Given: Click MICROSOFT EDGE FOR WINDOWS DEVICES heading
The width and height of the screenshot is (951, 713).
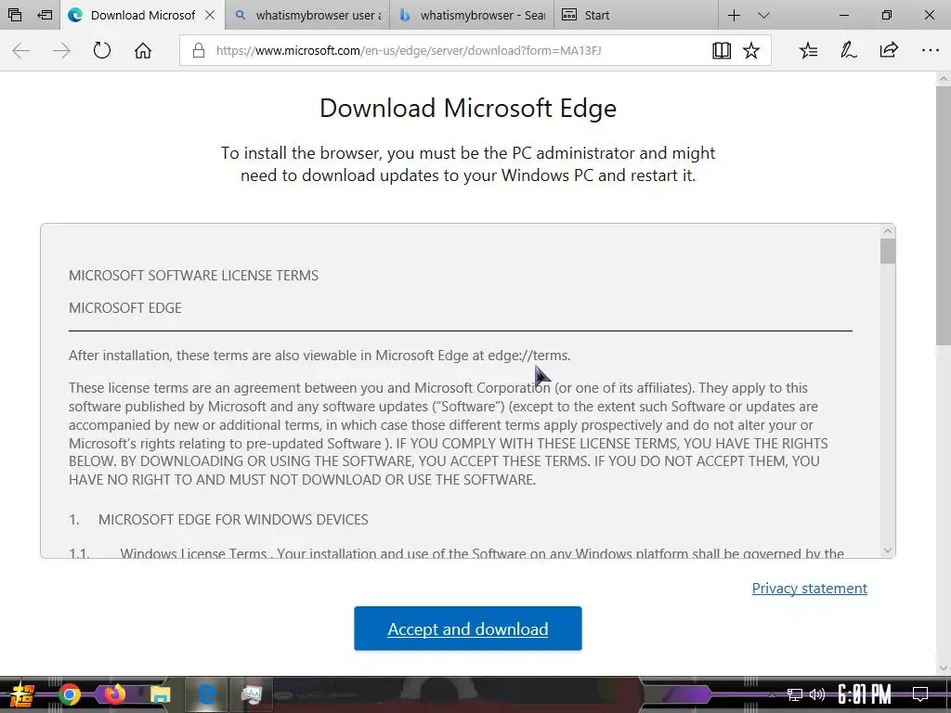Looking at the screenshot, I should pyautogui.click(x=233, y=520).
